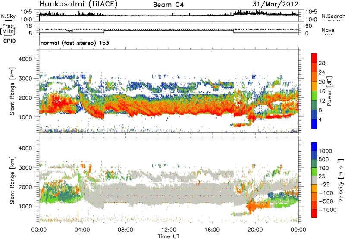The width and height of the screenshot is (345, 239).
Task: Click 'Slant Range [km]' label of velocity panel
Action: point(13,180)
